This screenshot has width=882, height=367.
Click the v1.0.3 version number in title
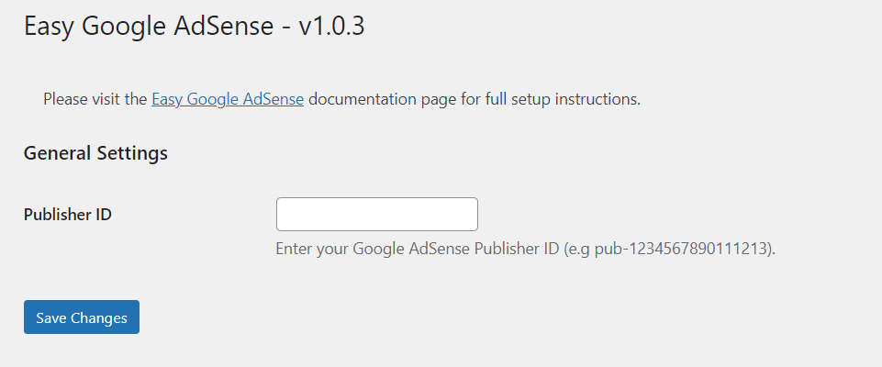331,27
